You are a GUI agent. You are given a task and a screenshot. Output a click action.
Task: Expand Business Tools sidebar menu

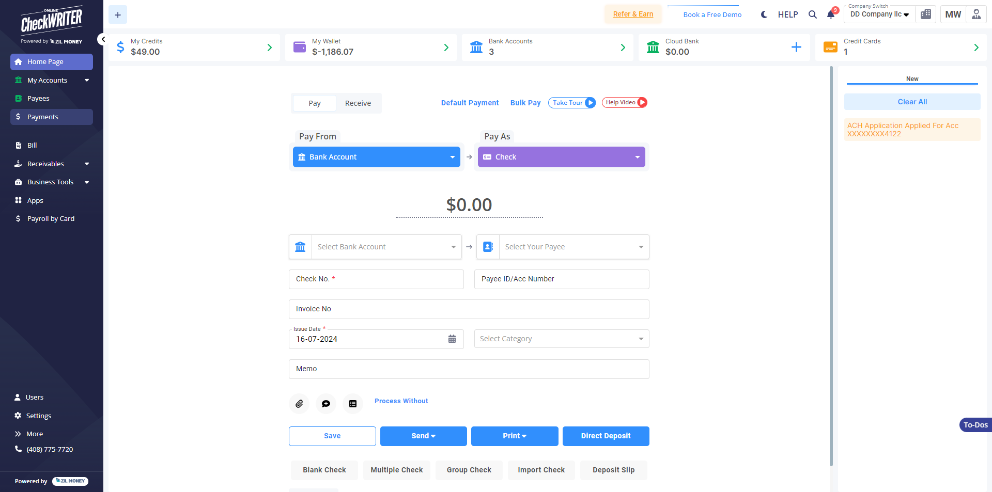click(x=52, y=182)
